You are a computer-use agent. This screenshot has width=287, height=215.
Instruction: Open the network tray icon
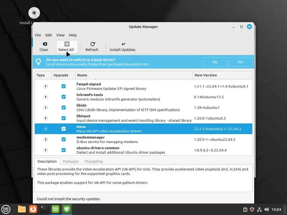(259, 209)
